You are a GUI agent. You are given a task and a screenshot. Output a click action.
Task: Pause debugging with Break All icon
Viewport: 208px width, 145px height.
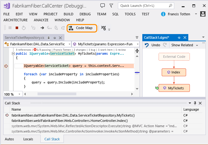coord(10,28)
